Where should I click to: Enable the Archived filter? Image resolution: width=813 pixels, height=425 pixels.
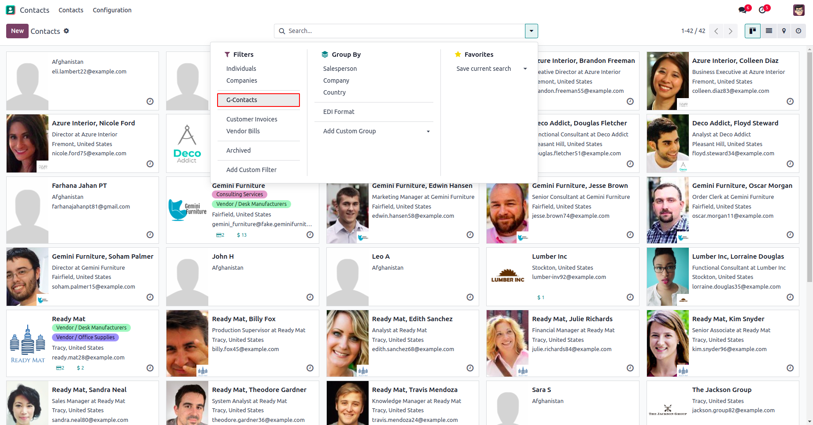[238, 150]
